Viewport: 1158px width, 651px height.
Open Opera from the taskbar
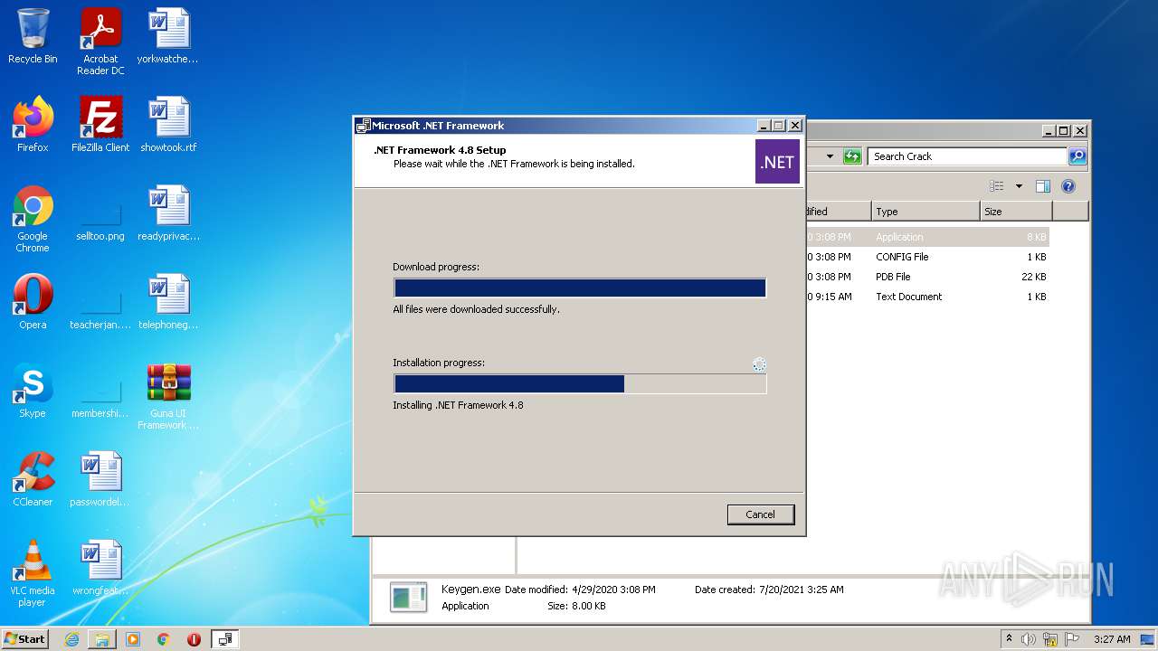(x=194, y=639)
